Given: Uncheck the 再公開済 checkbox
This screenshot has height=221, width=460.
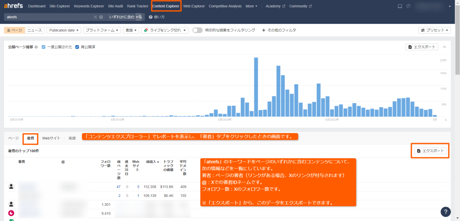Looking at the screenshot, I should tap(77, 47).
